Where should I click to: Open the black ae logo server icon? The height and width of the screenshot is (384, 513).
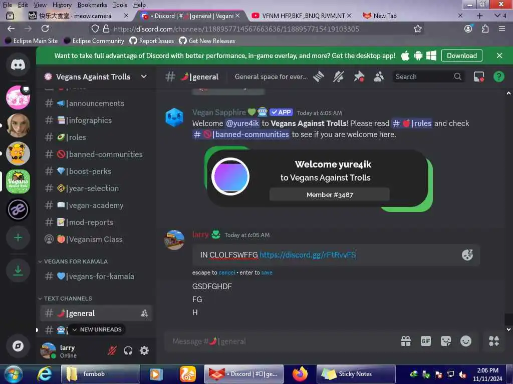click(x=18, y=209)
